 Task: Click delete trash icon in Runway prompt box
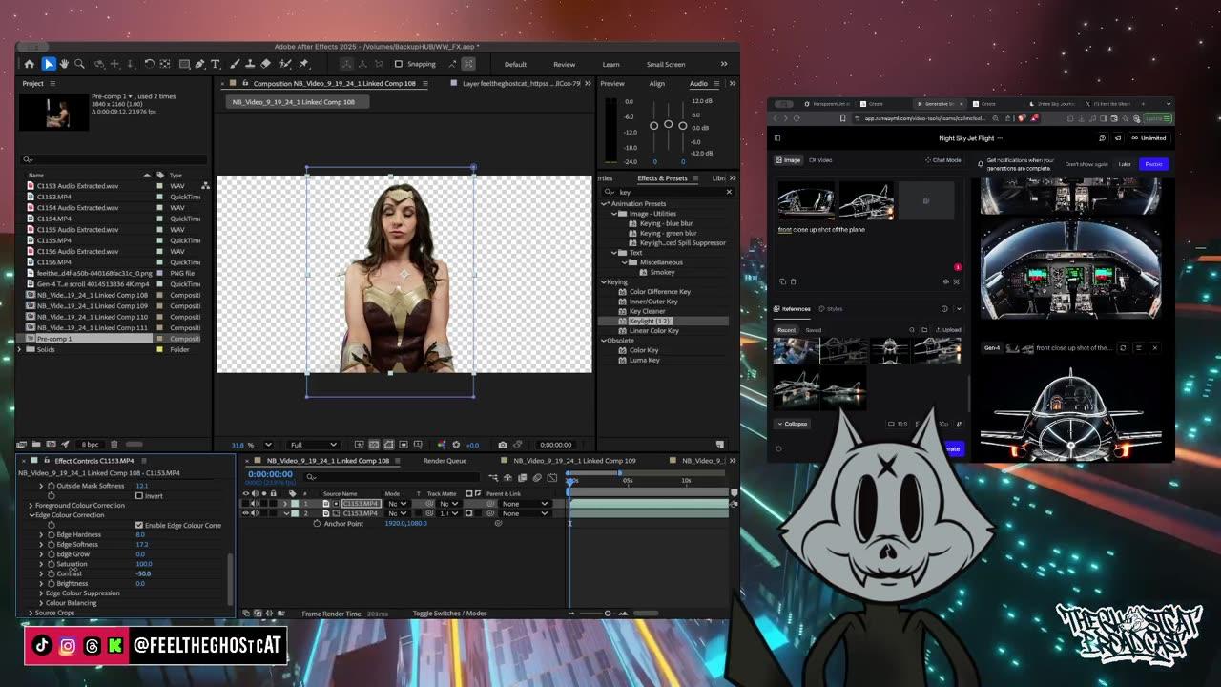point(793,281)
